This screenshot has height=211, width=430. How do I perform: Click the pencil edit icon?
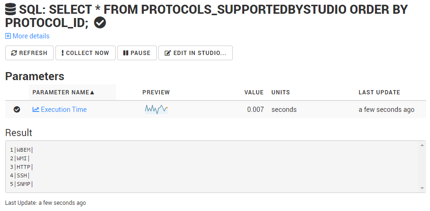167,53
